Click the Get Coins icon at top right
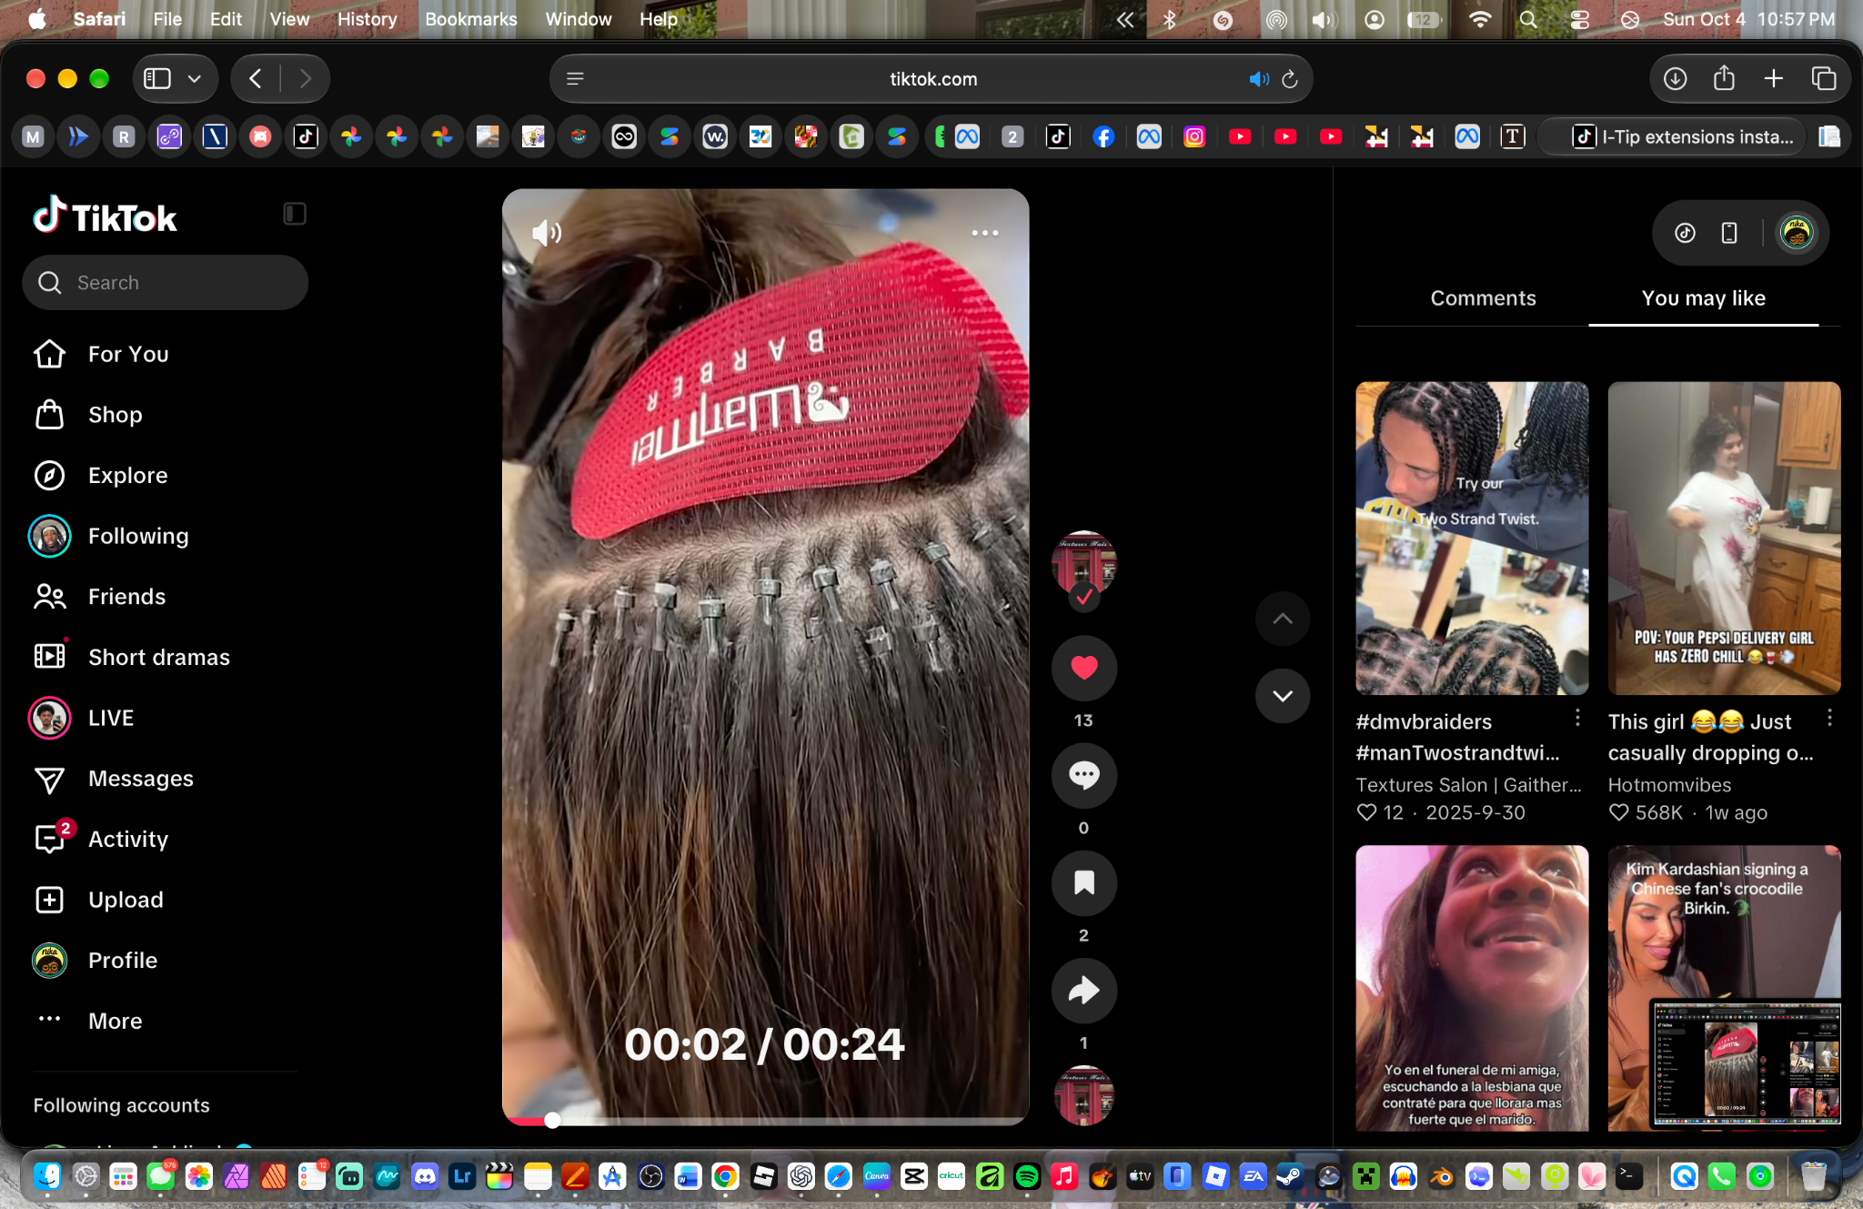The width and height of the screenshot is (1863, 1209). [1685, 233]
